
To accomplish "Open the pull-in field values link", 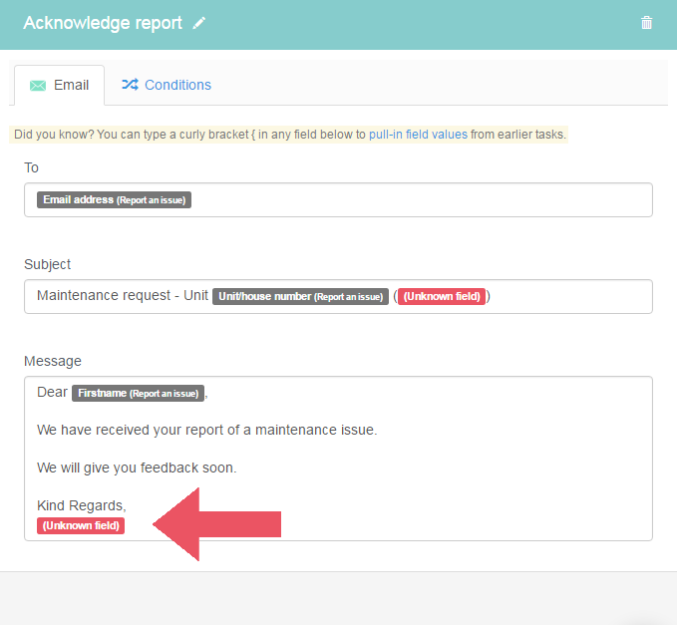I will [x=418, y=135].
